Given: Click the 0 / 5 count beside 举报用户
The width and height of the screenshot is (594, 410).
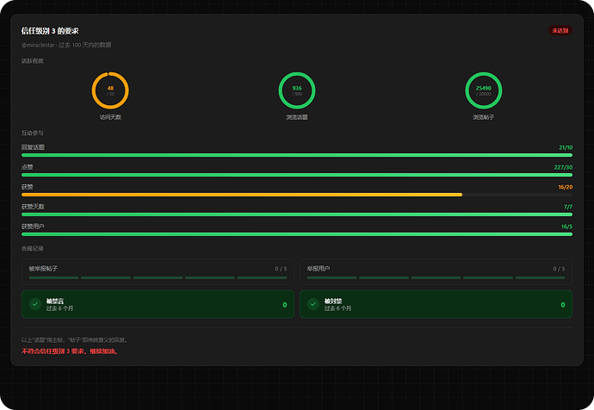Looking at the screenshot, I should [x=559, y=269].
